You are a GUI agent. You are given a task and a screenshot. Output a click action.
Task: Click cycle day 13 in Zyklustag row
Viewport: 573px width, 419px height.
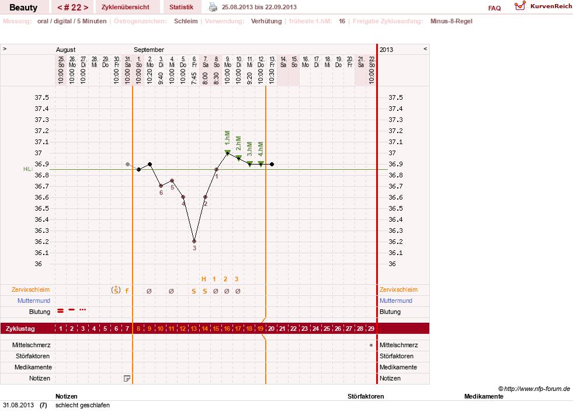(194, 329)
